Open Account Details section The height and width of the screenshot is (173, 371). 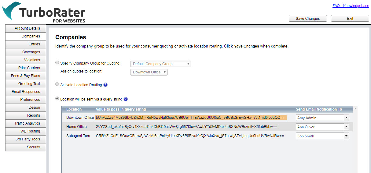pos(26,28)
